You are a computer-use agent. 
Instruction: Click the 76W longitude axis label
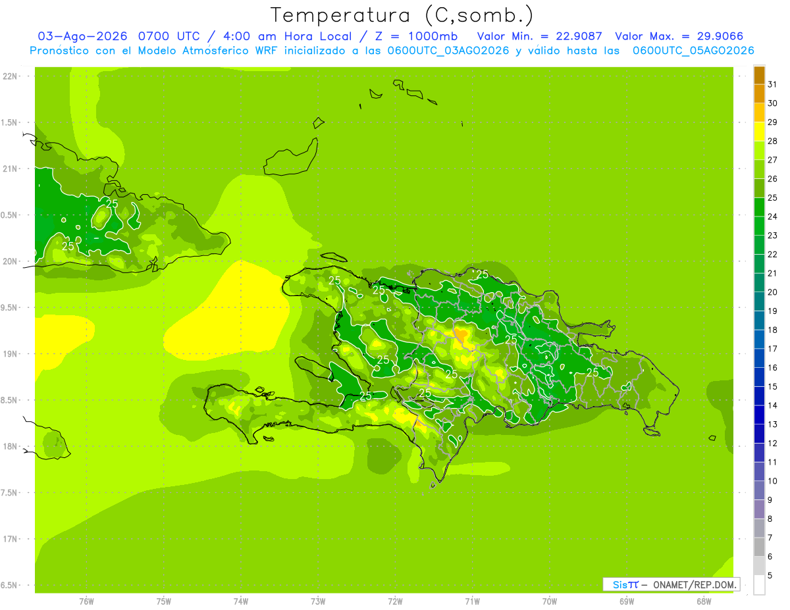tap(86, 601)
